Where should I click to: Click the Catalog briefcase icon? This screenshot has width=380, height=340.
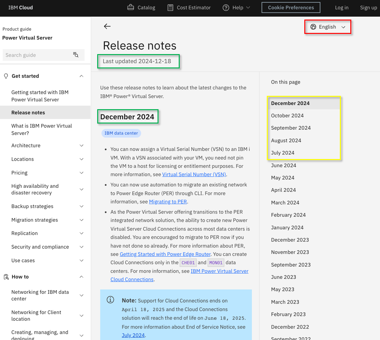[x=130, y=7]
